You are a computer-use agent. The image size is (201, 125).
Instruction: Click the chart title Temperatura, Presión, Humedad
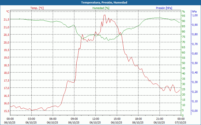[100, 2]
